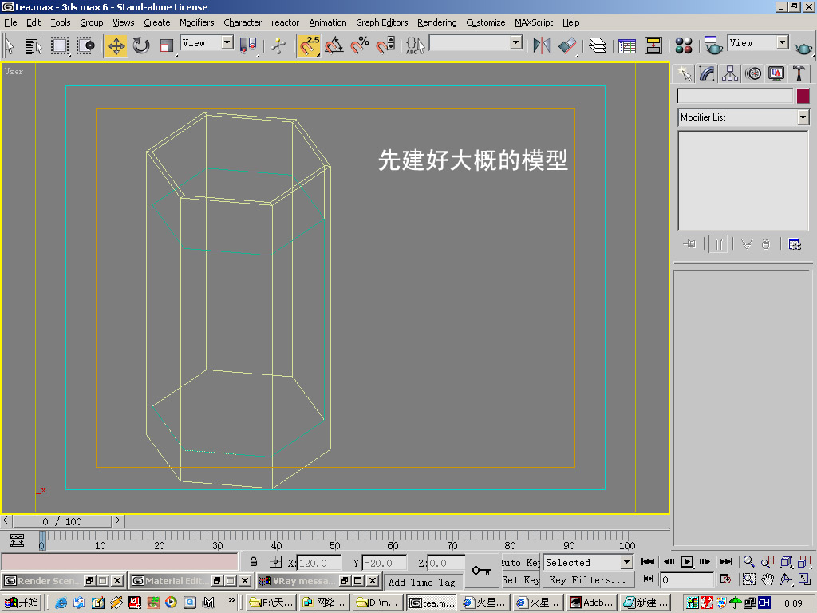Click time slider right arrow
The height and width of the screenshot is (613, 817).
(x=118, y=520)
